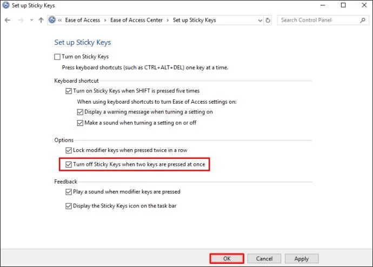Click the Ease of Access address bar icon
This screenshot has width=373, height=267.
(x=52, y=20)
